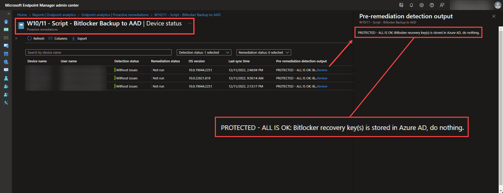Click the Bitlocker script notebook icon
This screenshot has width=503, height=193.
[x=21, y=25]
